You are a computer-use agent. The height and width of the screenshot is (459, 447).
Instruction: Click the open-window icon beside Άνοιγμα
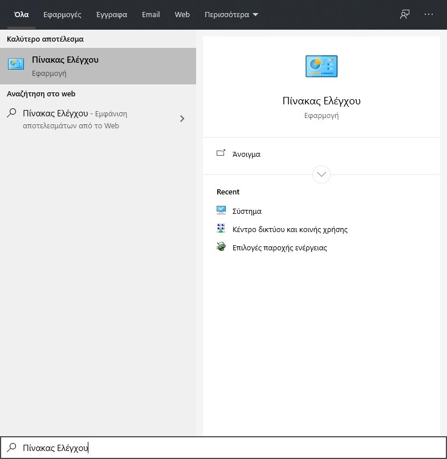click(x=221, y=153)
